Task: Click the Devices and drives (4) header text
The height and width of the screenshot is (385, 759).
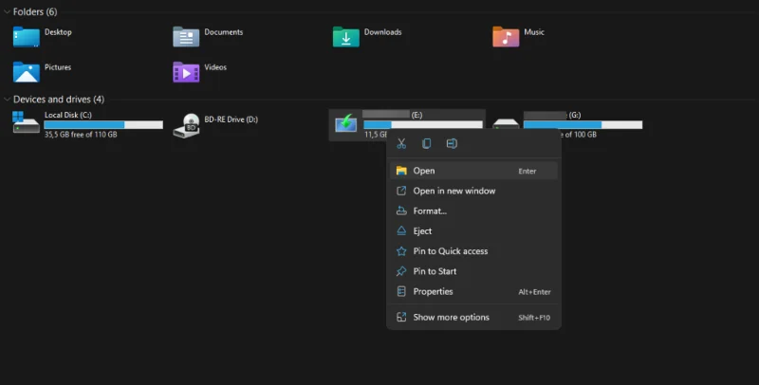Action: point(59,100)
